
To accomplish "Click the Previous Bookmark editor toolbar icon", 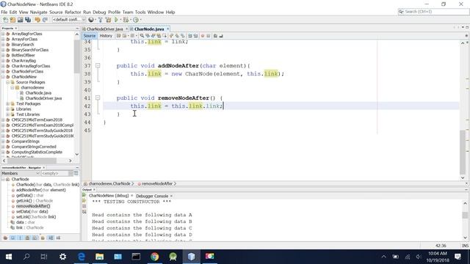I will 171,36.
